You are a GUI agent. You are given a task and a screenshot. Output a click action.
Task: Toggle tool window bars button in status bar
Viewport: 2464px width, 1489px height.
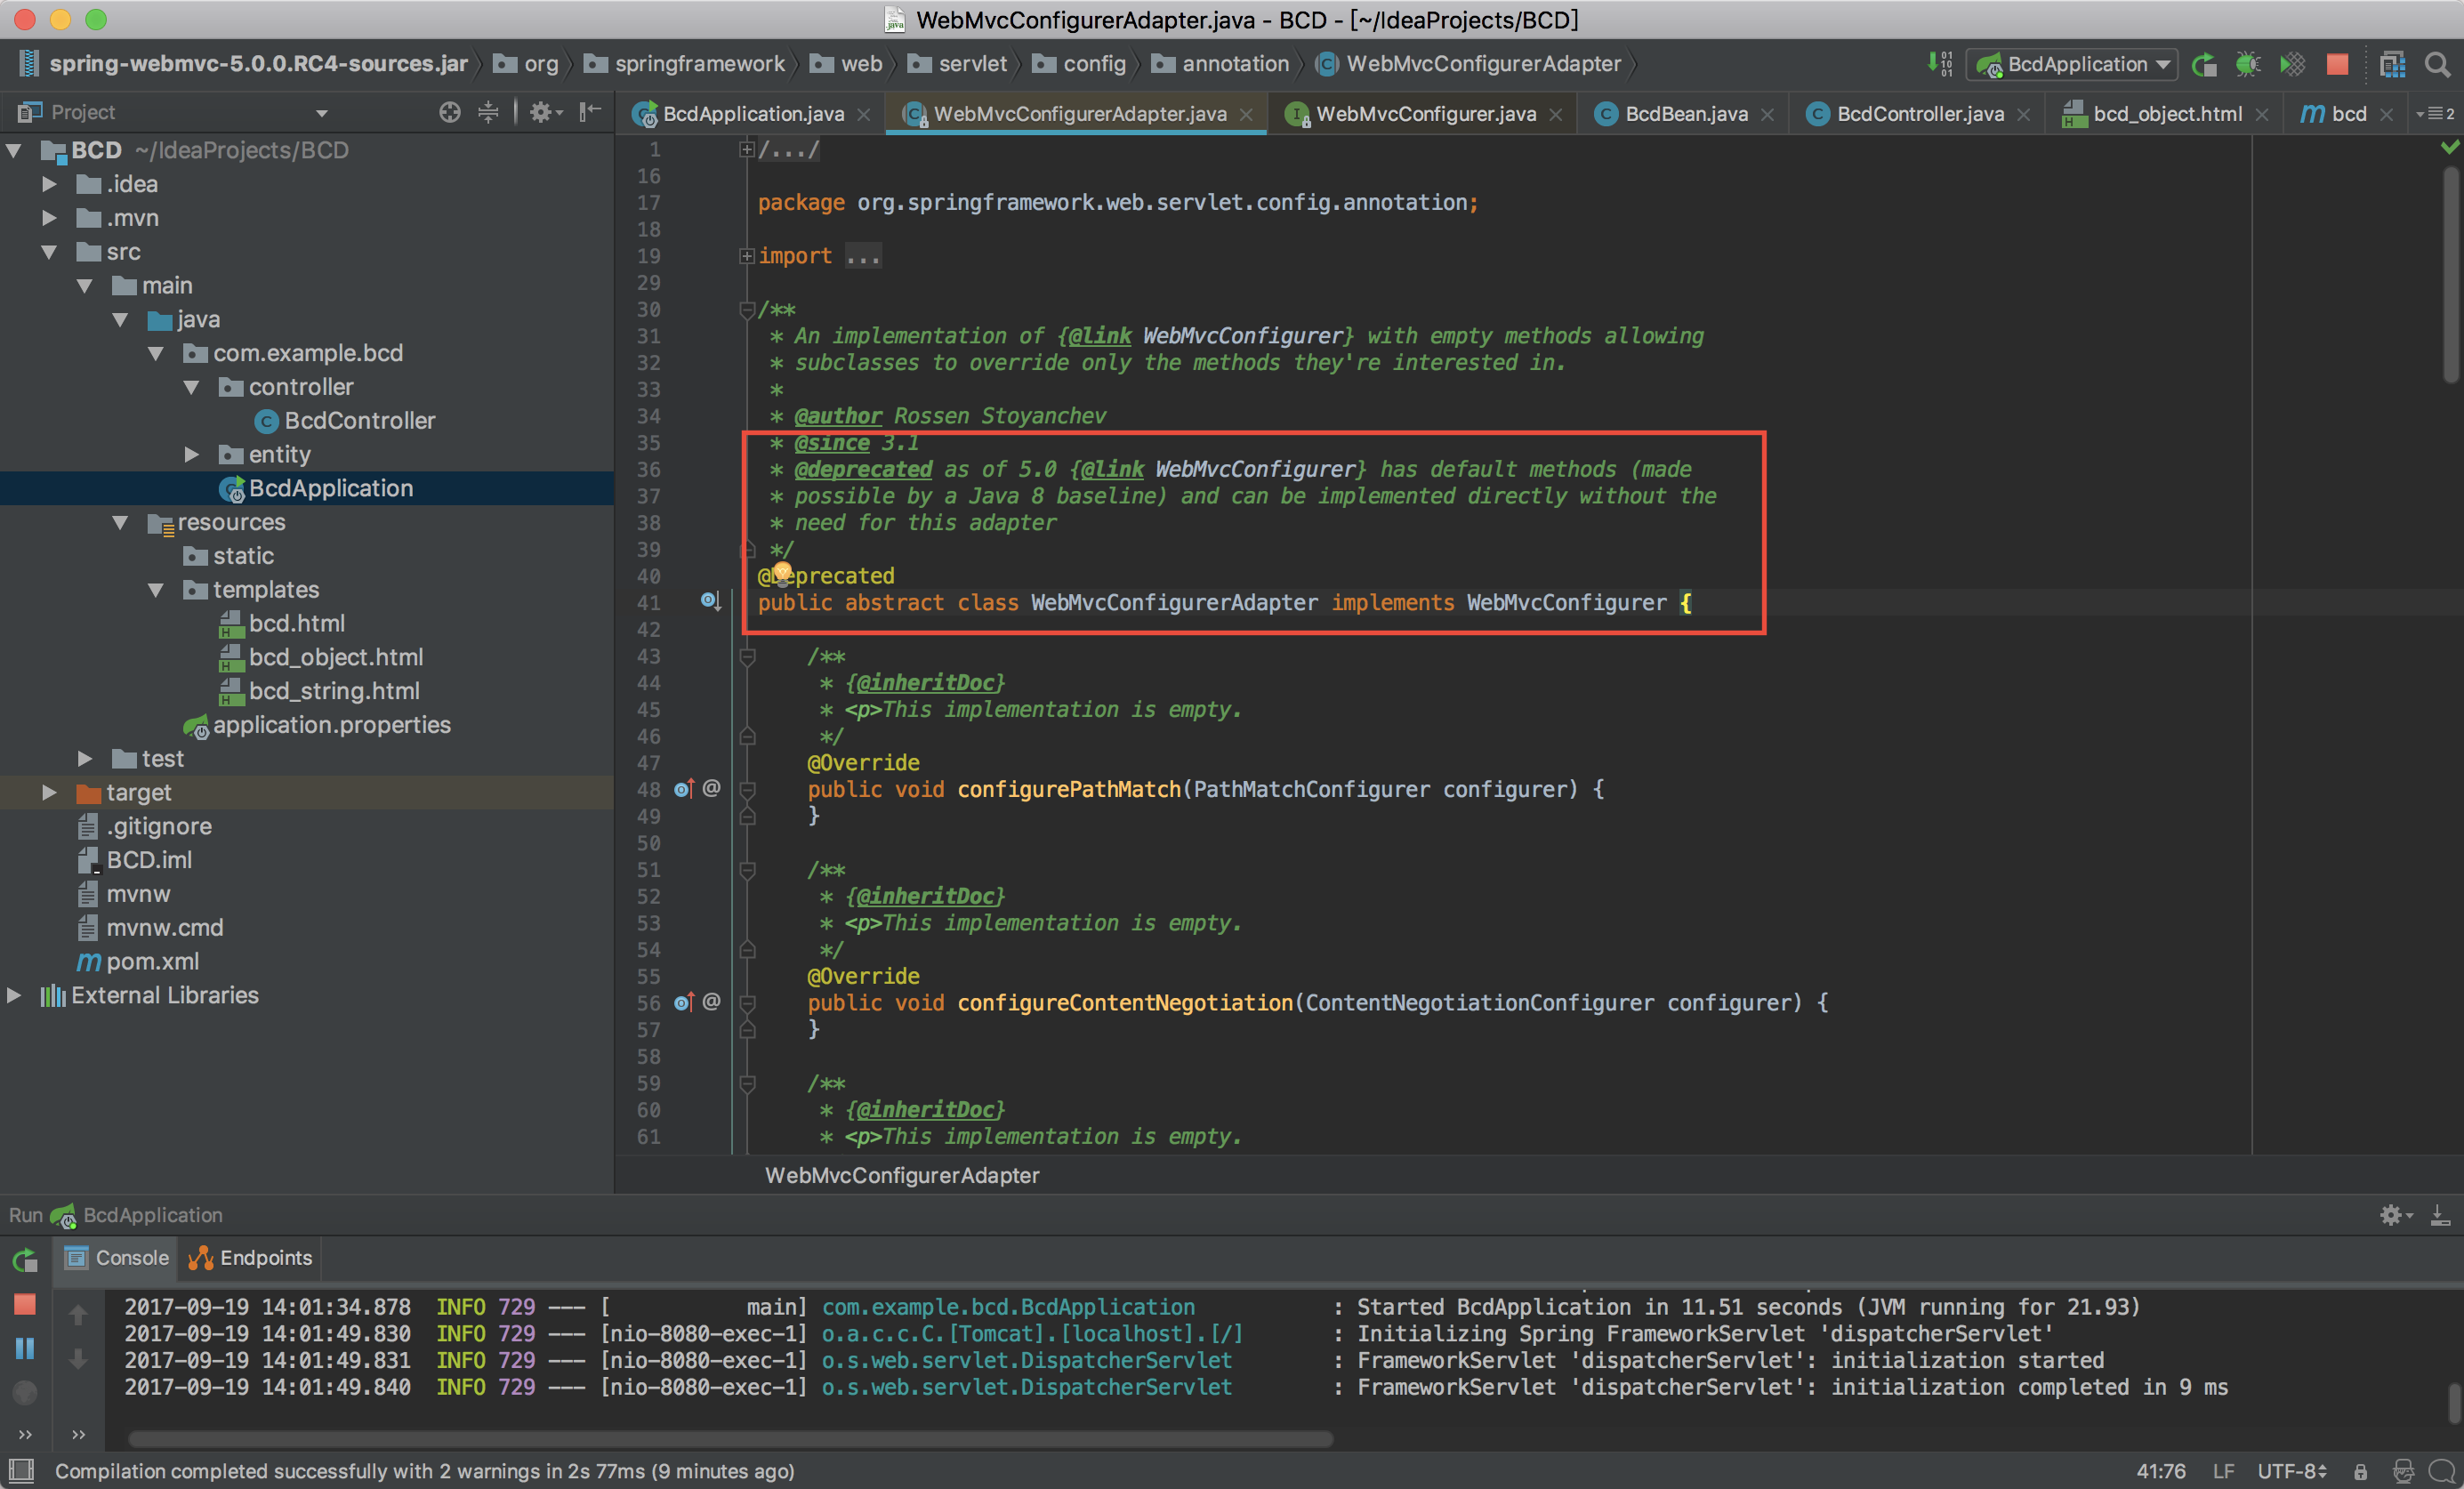(x=21, y=1470)
